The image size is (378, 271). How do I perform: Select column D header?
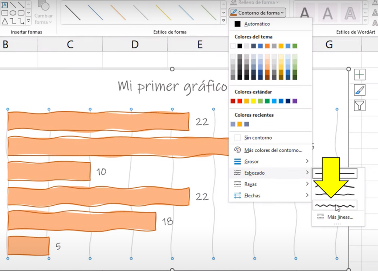pos(135,45)
